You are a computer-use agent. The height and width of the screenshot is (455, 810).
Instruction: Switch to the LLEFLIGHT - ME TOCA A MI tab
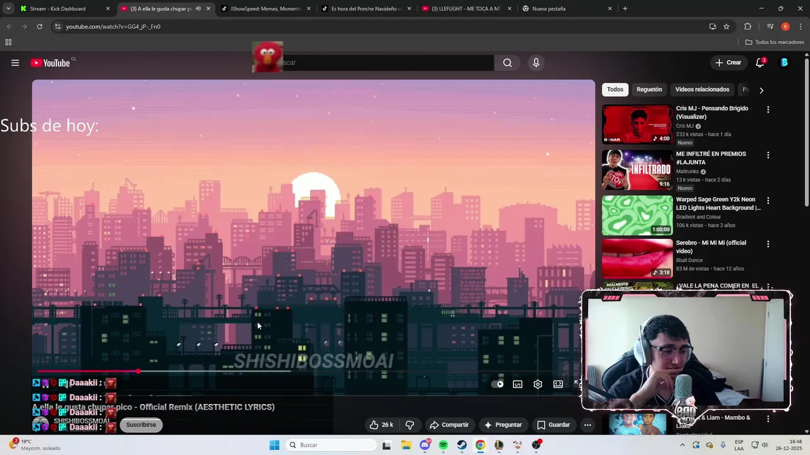pyautogui.click(x=466, y=9)
